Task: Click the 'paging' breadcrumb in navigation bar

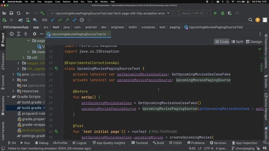Action: pos(175,27)
